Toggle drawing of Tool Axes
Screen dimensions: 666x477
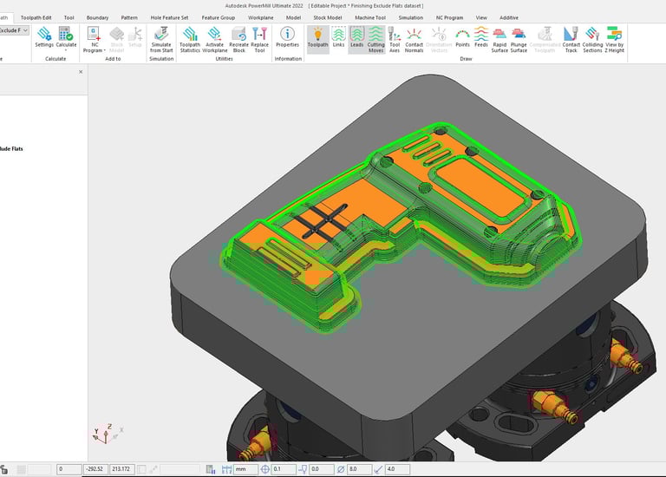click(395, 40)
